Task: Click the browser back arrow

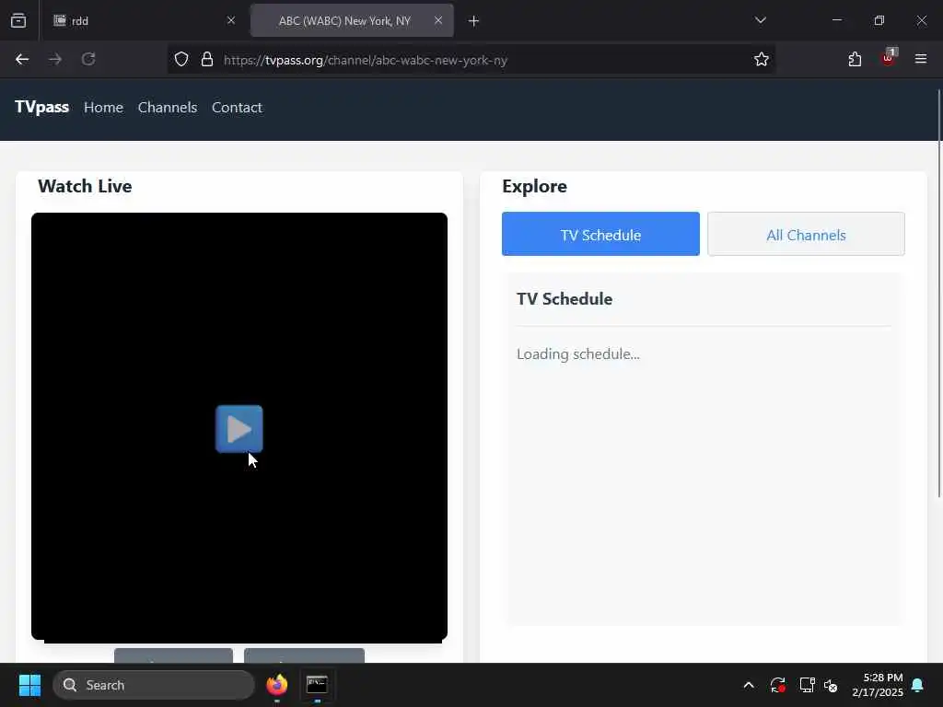Action: 22,59
